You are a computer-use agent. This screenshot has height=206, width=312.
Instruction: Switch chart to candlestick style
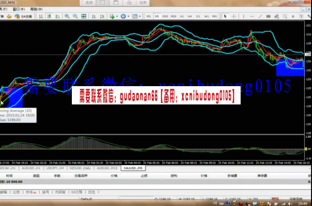click(x=50, y=16)
